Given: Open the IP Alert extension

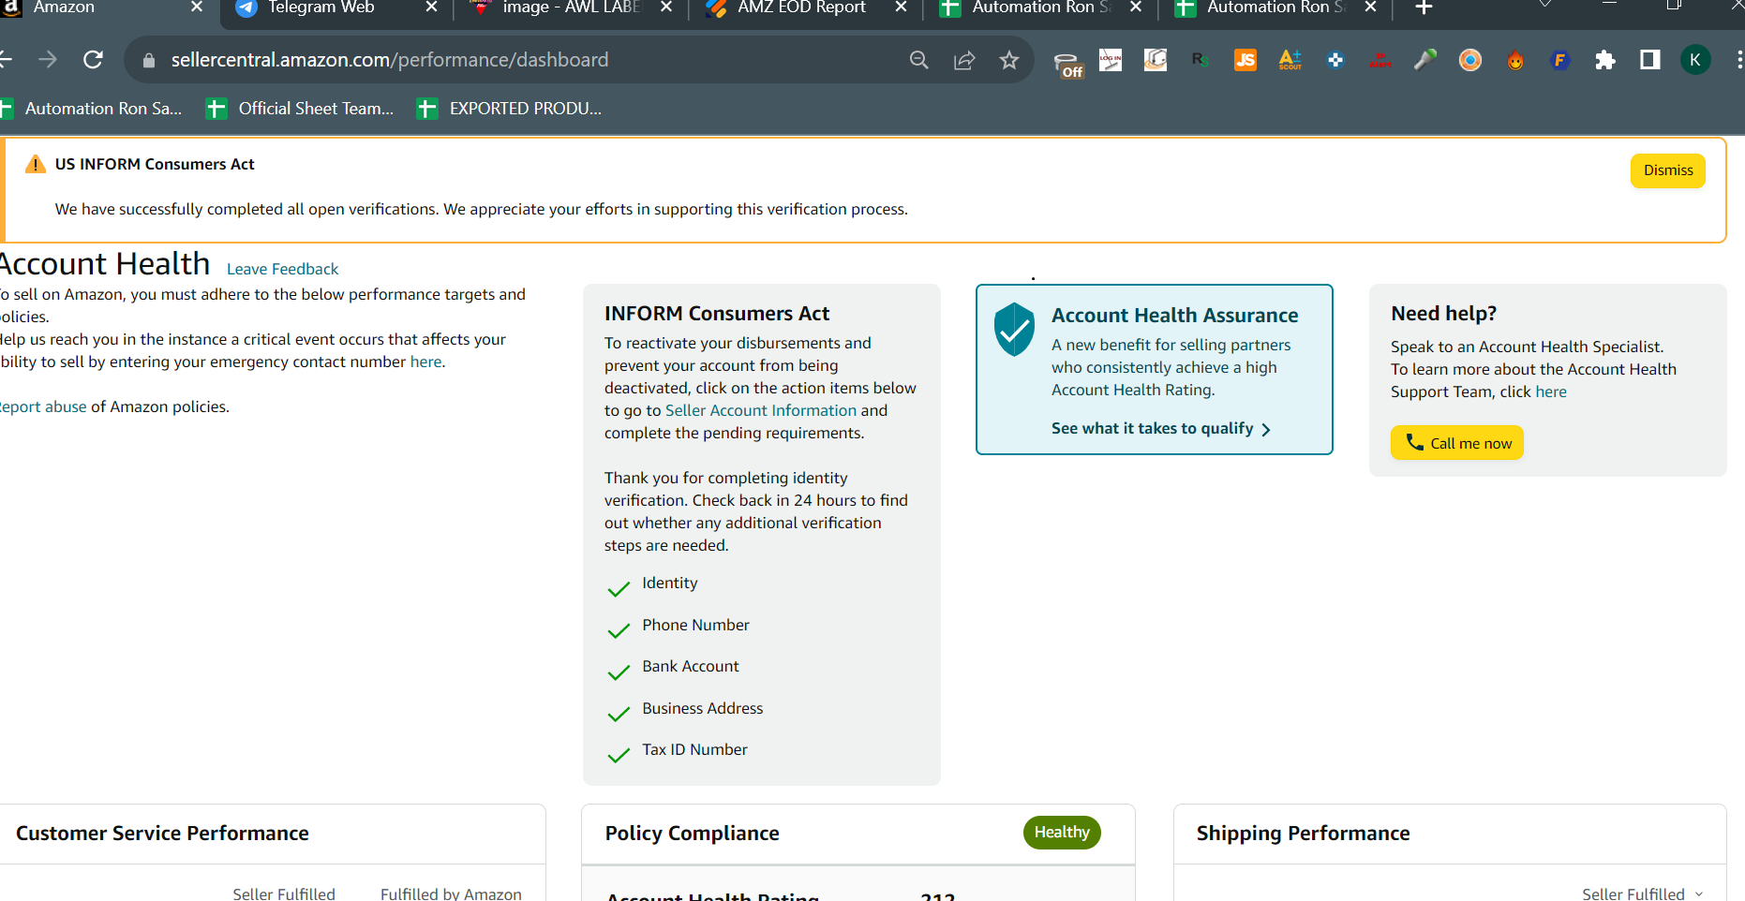Looking at the screenshot, I should 1380,60.
